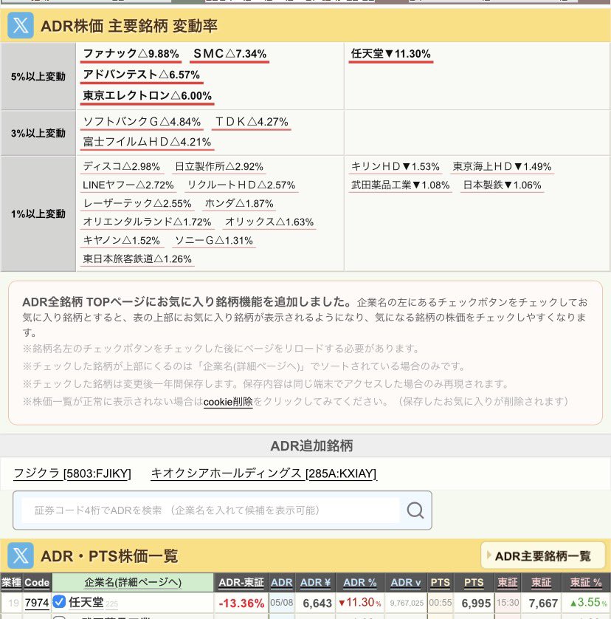Open 富士フイルムHD△4.21% link
Image resolution: width=611 pixels, height=619 pixels.
click(x=147, y=142)
